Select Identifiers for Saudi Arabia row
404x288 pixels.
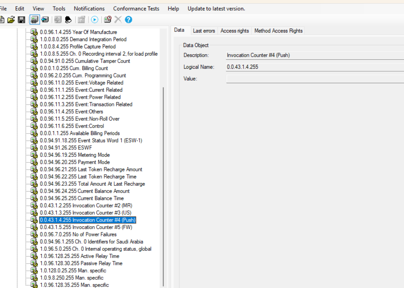tap(91, 242)
